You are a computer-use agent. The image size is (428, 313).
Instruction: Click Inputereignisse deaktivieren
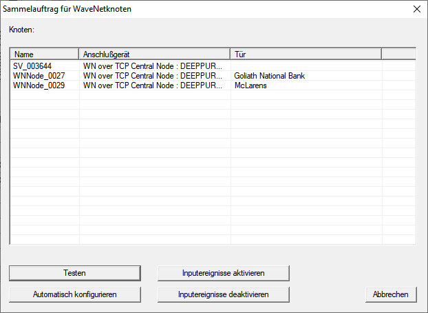point(223,294)
